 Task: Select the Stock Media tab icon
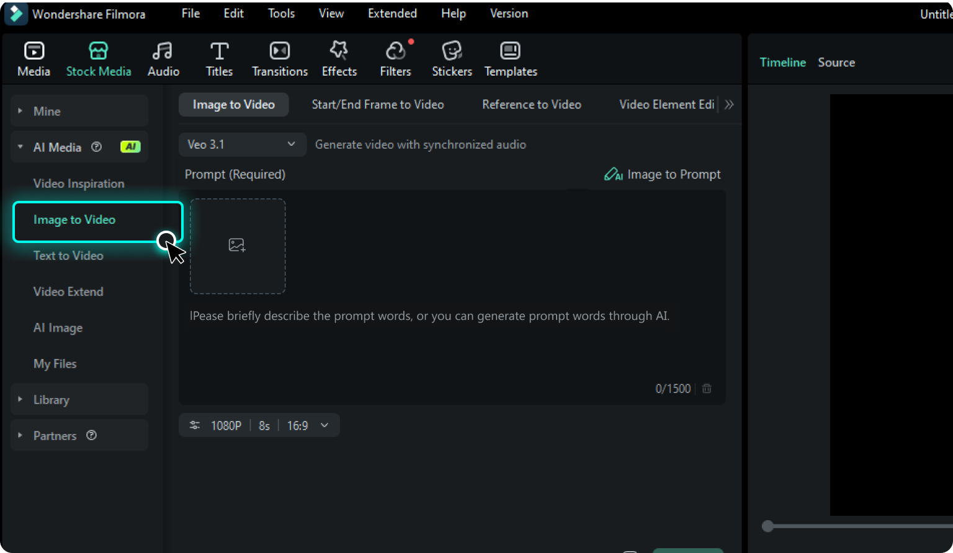(x=99, y=51)
